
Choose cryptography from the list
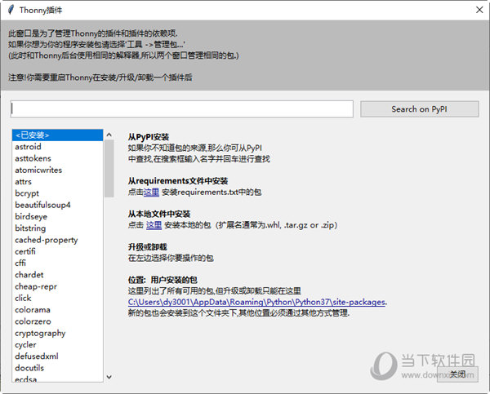coord(57,333)
